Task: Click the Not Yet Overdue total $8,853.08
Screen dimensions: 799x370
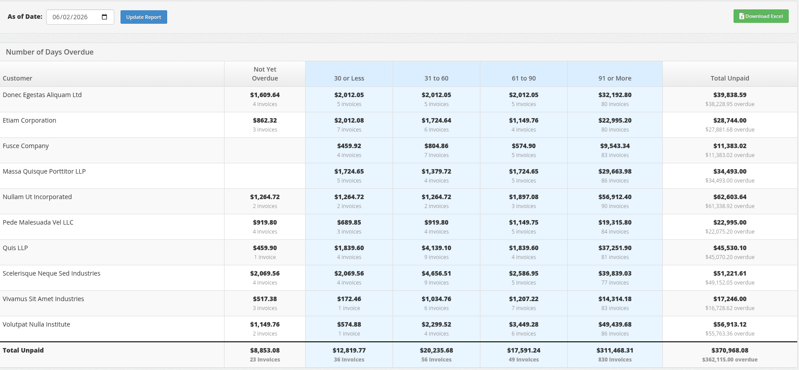Action: pos(265,350)
